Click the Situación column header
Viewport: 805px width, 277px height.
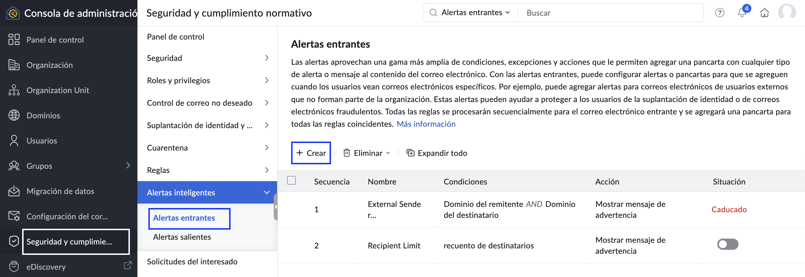coord(729,182)
